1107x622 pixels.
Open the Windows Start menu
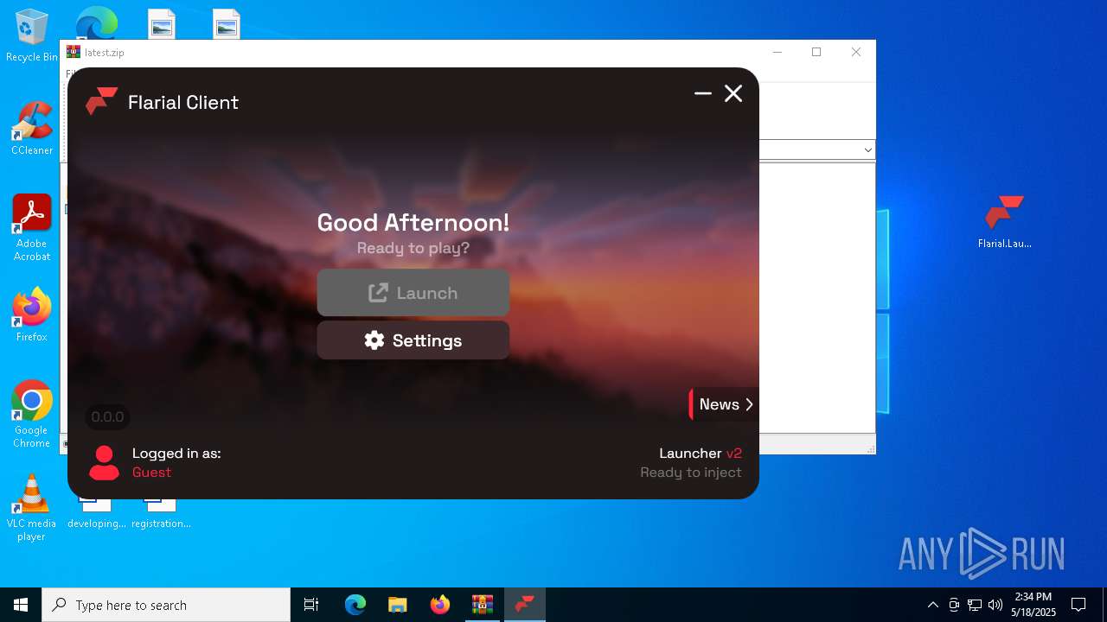click(x=21, y=605)
